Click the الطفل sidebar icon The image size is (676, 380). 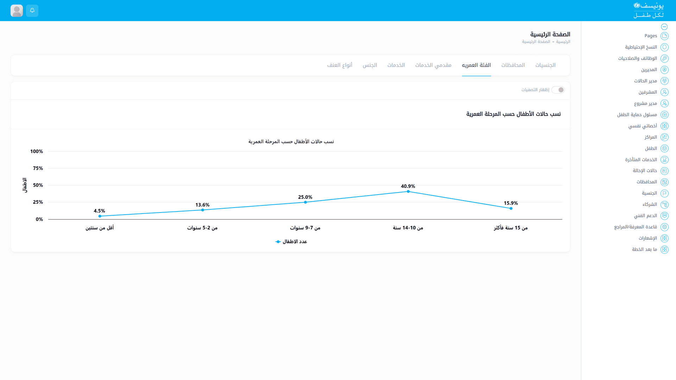[x=664, y=148]
